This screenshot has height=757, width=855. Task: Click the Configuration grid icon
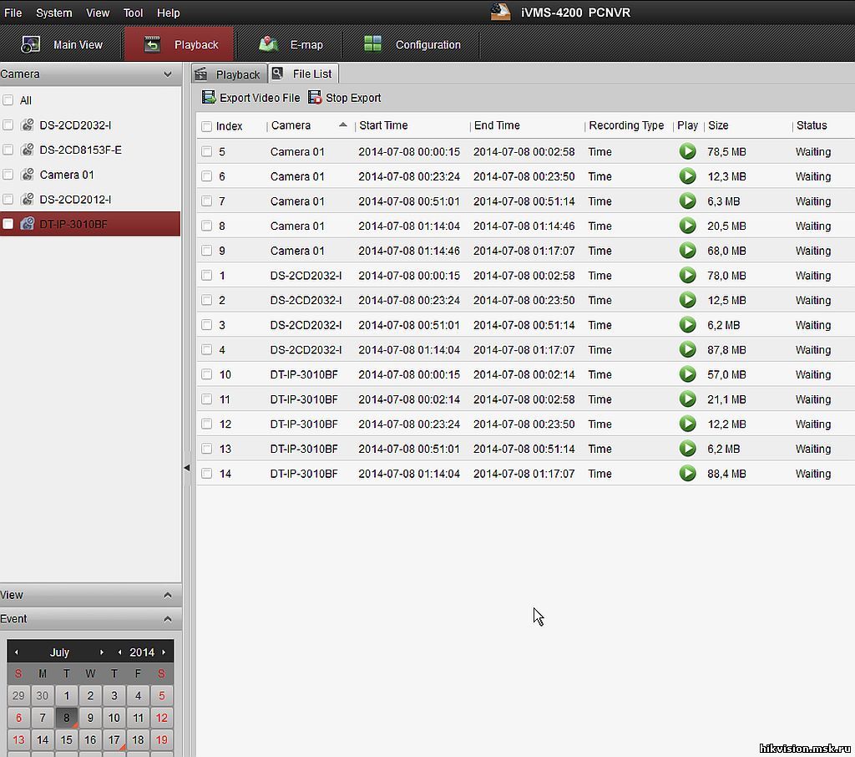click(372, 43)
